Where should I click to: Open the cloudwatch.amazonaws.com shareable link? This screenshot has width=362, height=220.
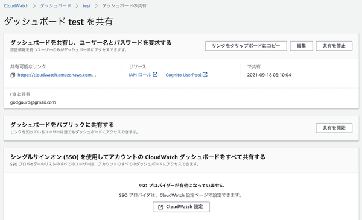(57, 75)
